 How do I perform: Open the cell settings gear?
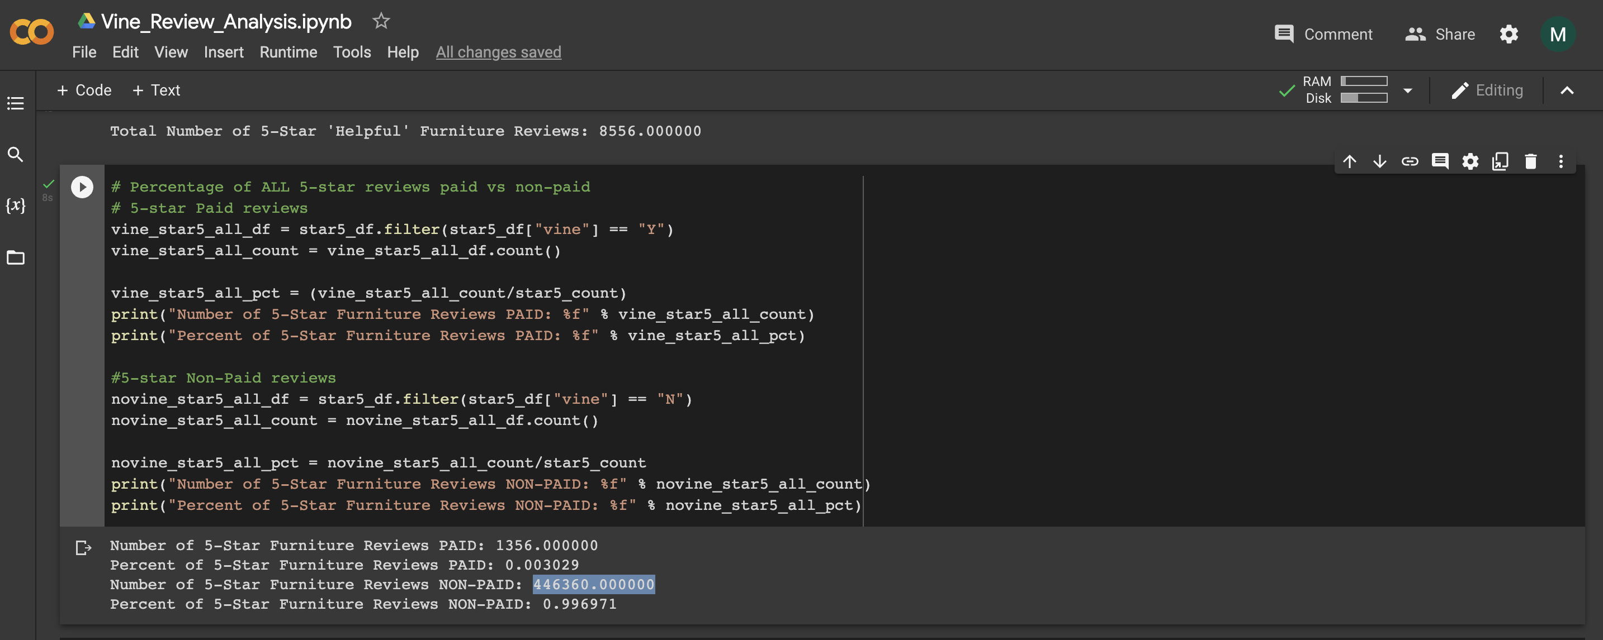(1470, 161)
